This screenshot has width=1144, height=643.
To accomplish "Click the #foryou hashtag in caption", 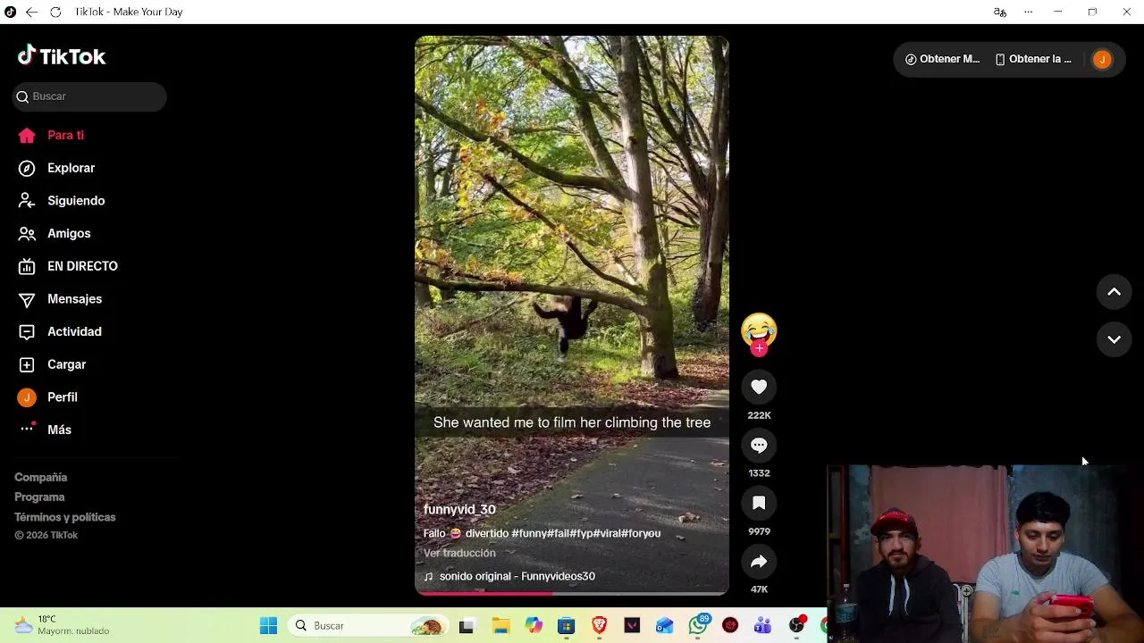I will tap(641, 533).
